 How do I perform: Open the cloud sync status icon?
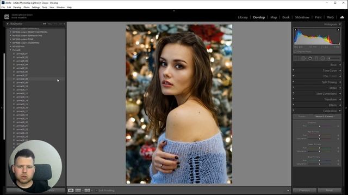tap(342, 17)
